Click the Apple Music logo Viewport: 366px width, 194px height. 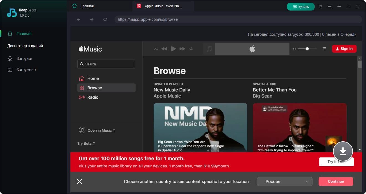(90, 49)
